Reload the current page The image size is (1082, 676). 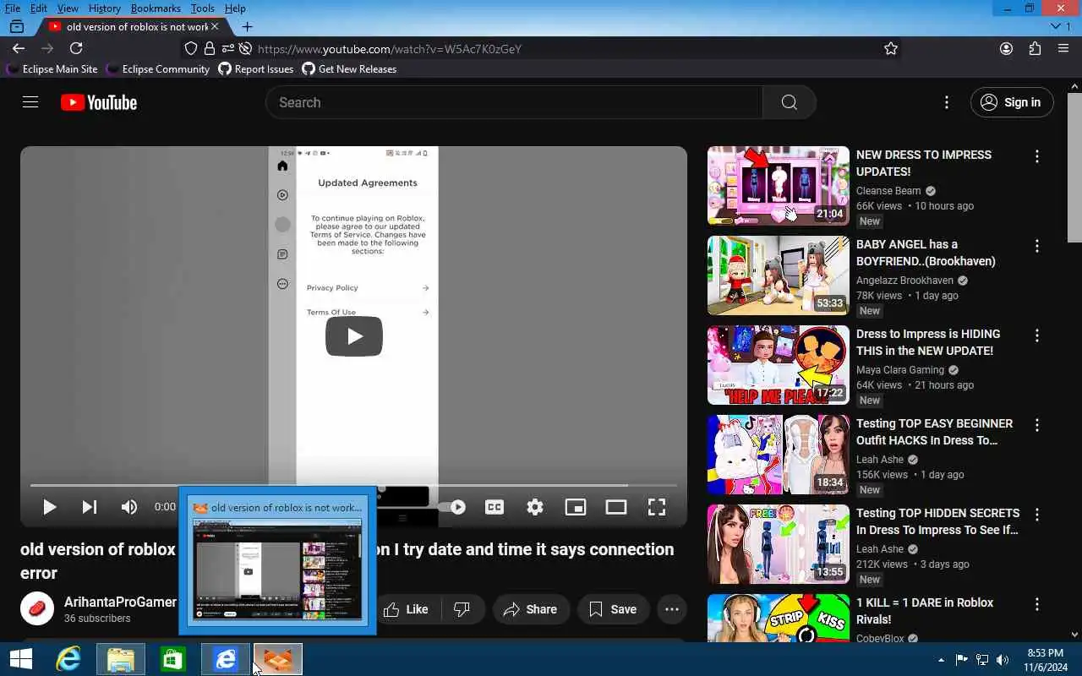click(x=76, y=49)
